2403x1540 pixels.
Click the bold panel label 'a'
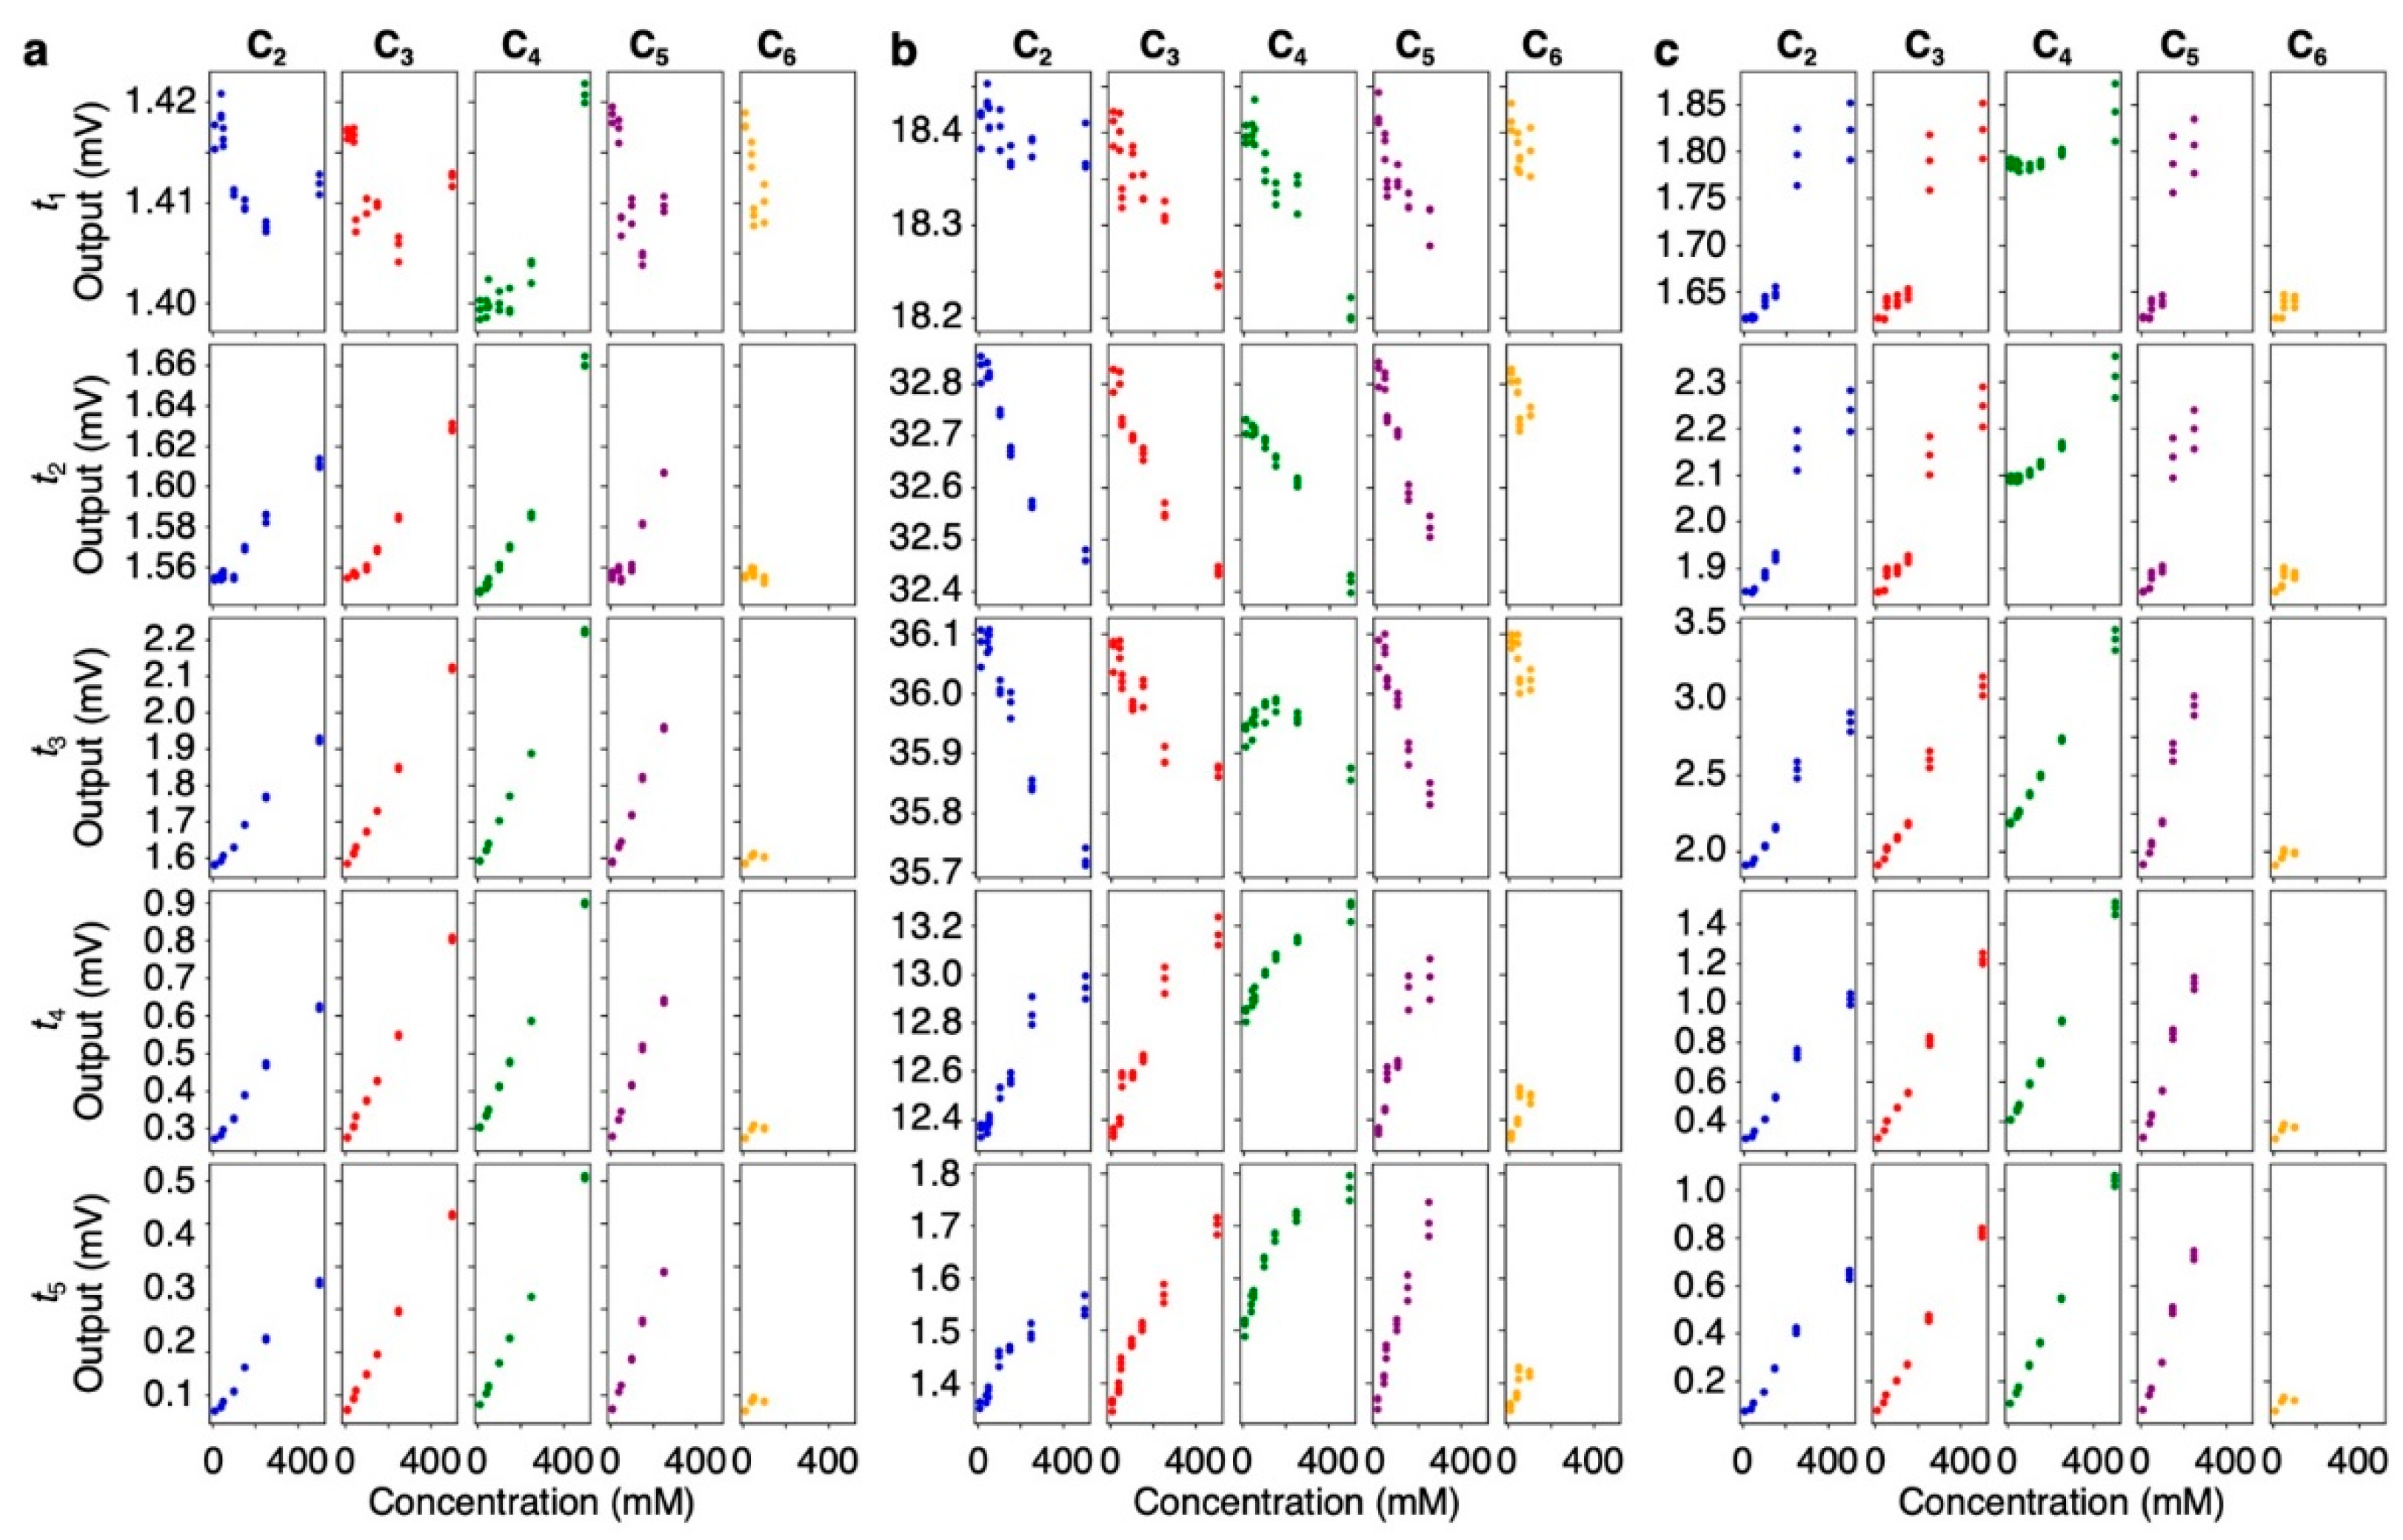pos(36,52)
